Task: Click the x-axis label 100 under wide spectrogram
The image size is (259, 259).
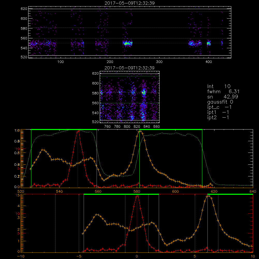Action: pos(61,62)
